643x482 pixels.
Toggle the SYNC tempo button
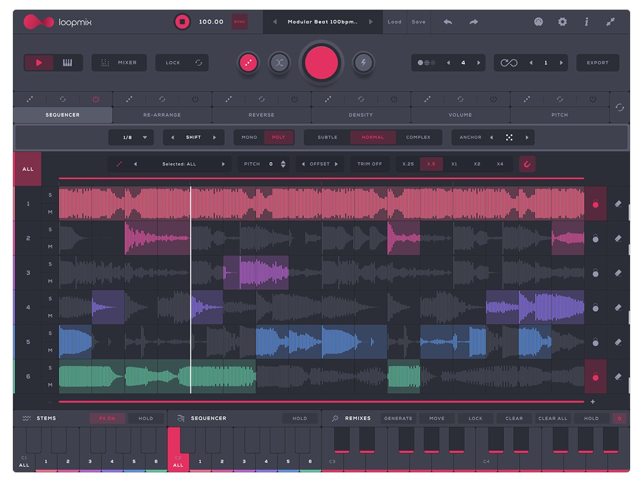[x=240, y=22]
